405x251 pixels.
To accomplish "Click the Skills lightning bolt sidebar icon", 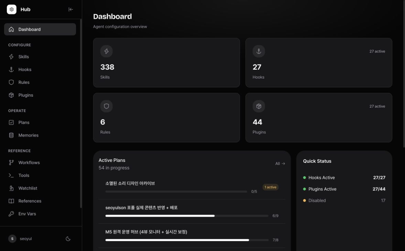I will 11,57.
